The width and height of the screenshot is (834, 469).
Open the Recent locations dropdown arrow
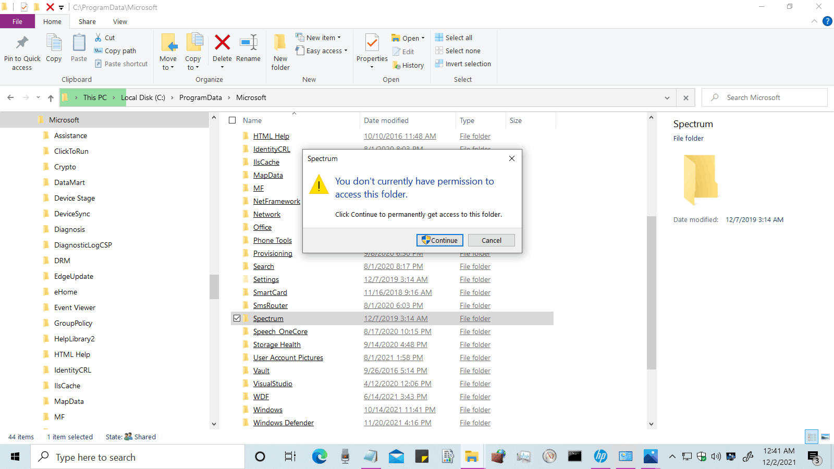pos(38,97)
